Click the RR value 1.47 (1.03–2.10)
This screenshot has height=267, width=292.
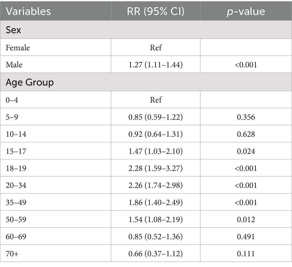point(155,151)
